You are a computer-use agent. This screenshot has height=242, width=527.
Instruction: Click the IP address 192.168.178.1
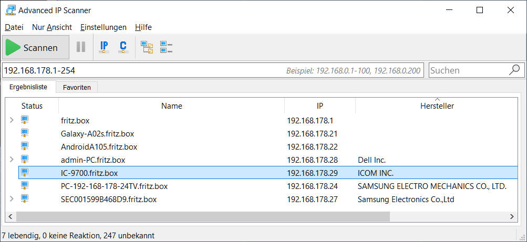pos(310,121)
